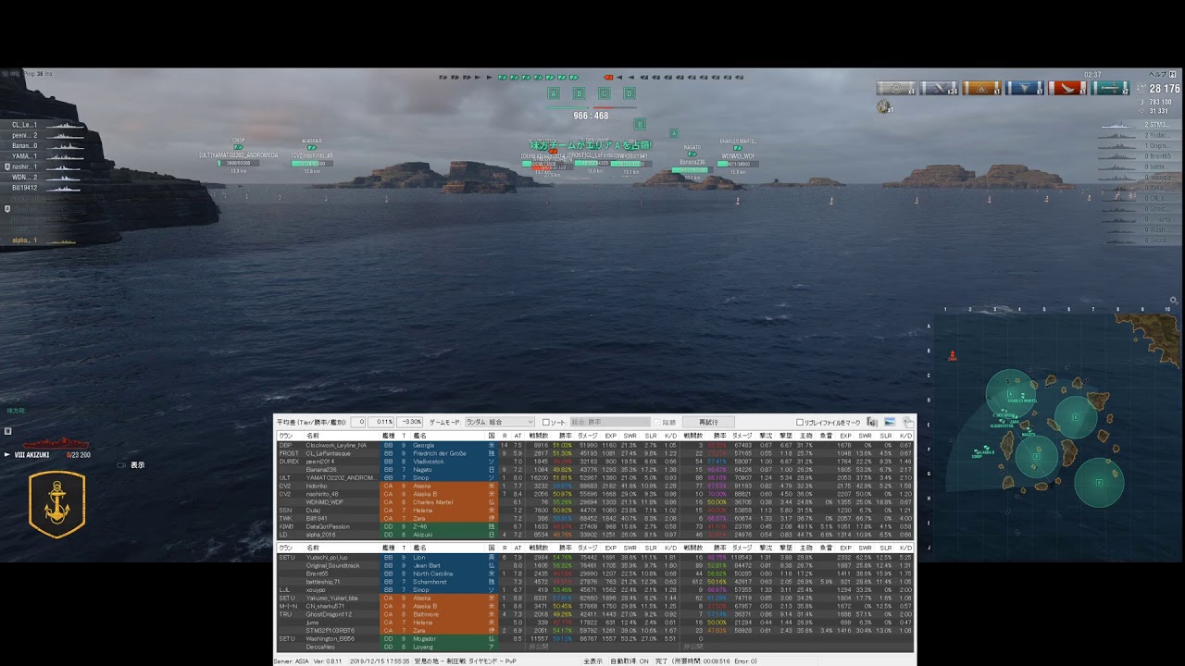This screenshot has height=666, width=1185.
Task: Click the first ダメージ column header in top table
Action: [x=587, y=435]
